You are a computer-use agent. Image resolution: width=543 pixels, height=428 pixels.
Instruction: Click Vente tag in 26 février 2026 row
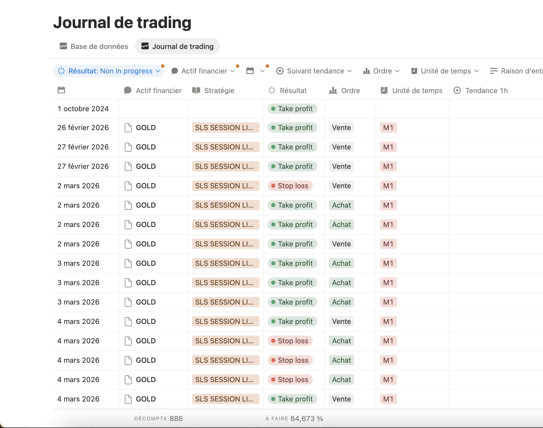(341, 128)
